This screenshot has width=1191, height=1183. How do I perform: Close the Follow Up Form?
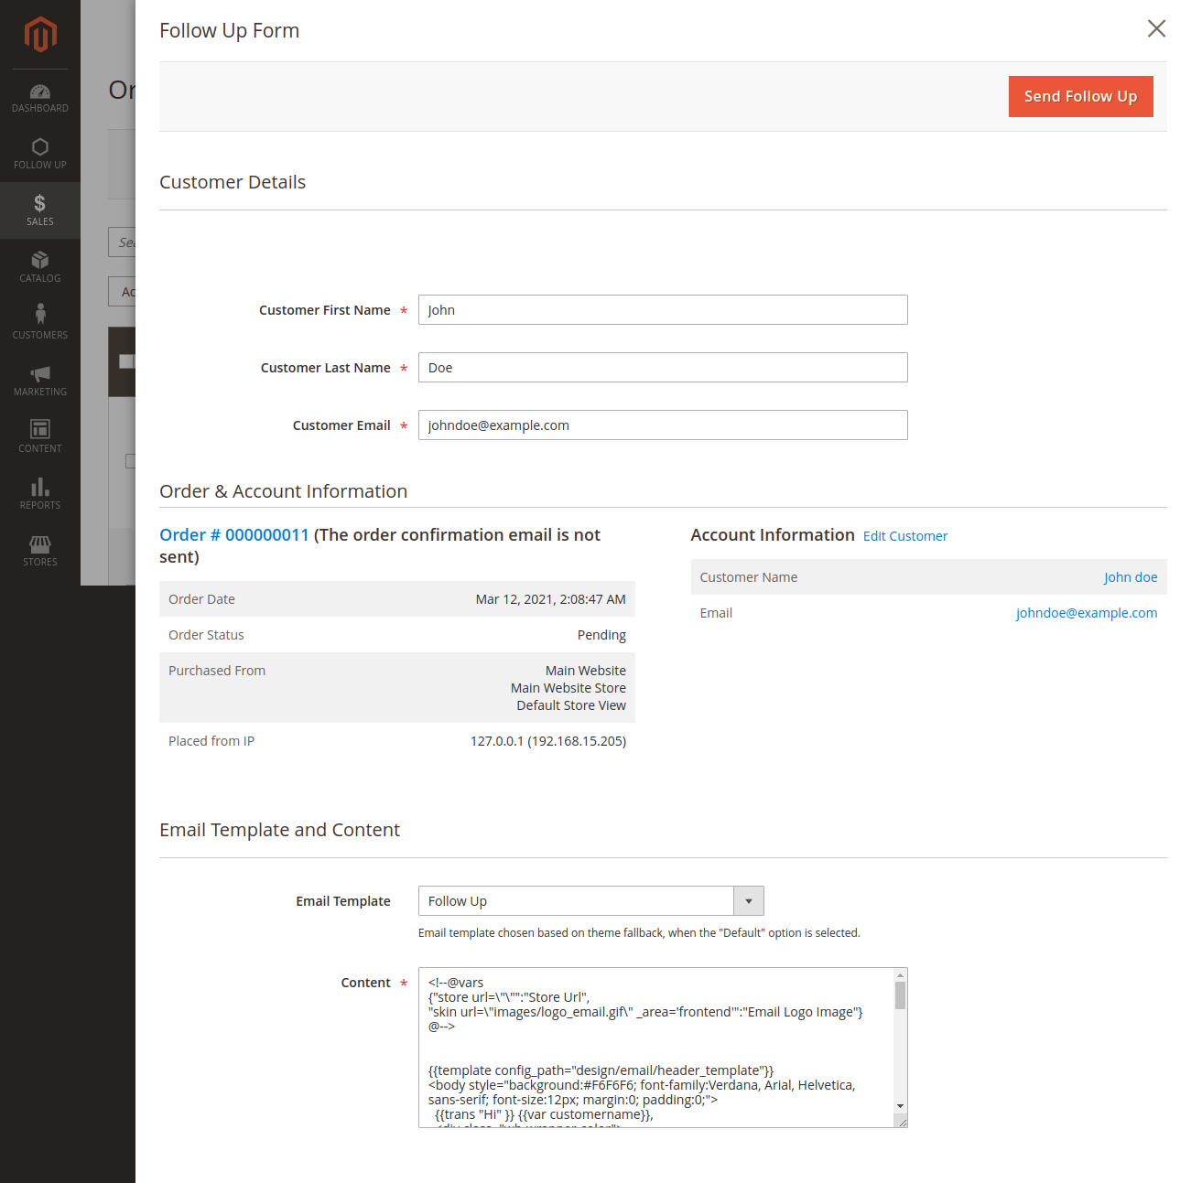[1155, 28]
